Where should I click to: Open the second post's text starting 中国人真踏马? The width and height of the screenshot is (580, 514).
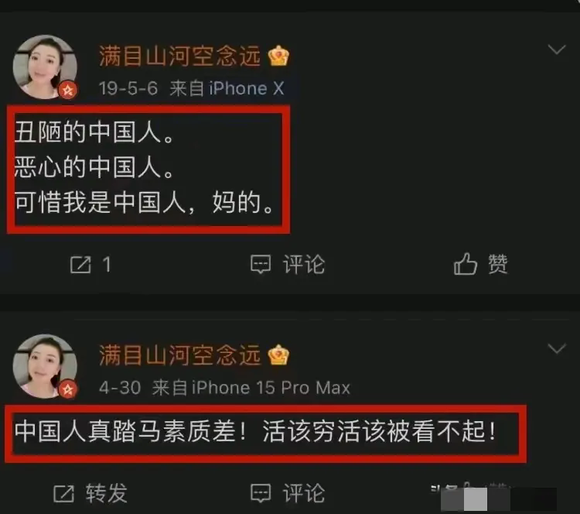click(x=255, y=431)
